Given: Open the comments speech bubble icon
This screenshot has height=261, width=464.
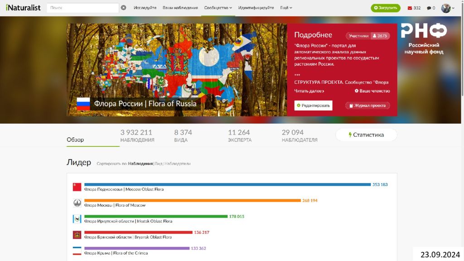Looking at the screenshot, I should (x=429, y=8).
